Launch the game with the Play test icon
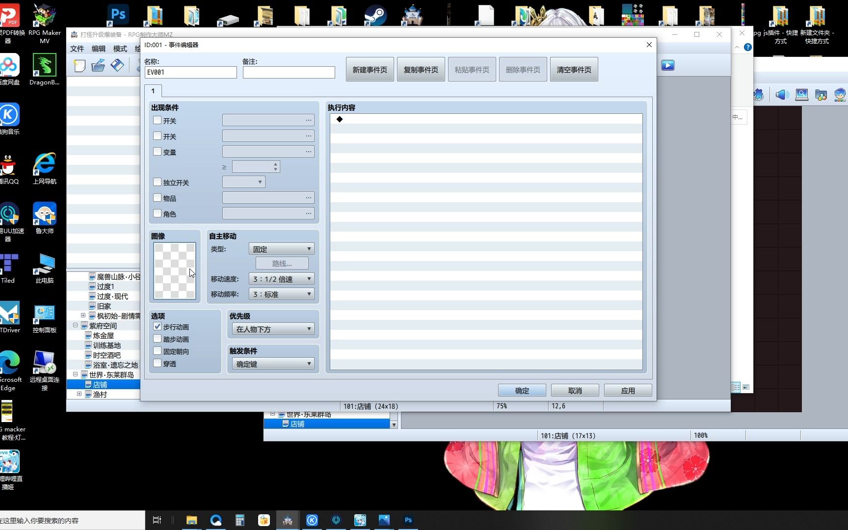The width and height of the screenshot is (848, 530). pyautogui.click(x=667, y=65)
